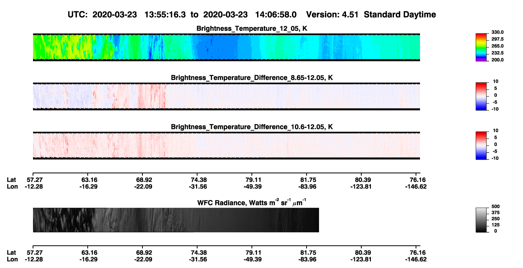
Task: Click the red-blue colorbar beside the 10.6-12.05 panel
Action: click(482, 145)
